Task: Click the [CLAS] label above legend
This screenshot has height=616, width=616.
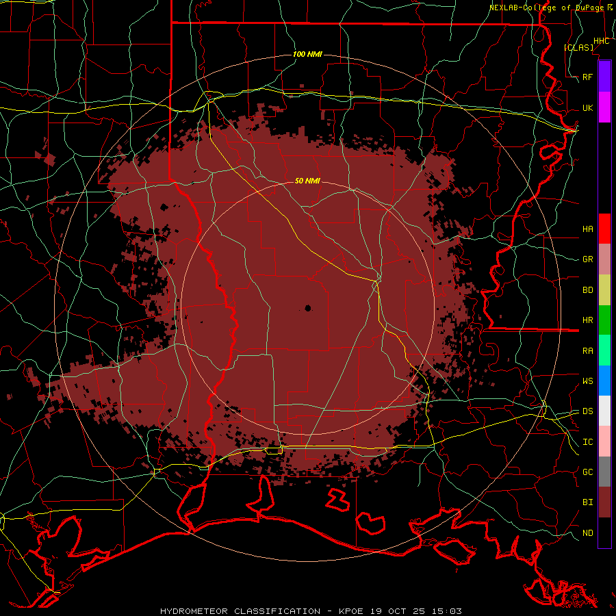Action: pyautogui.click(x=578, y=47)
